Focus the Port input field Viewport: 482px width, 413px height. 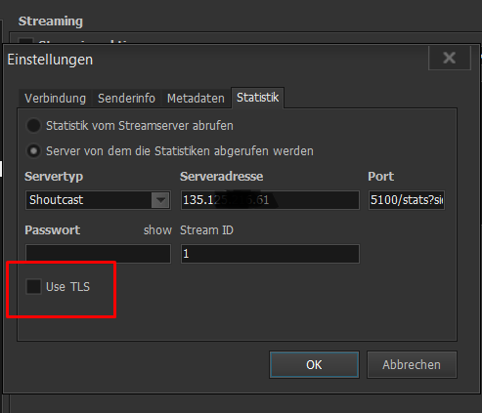click(x=407, y=200)
